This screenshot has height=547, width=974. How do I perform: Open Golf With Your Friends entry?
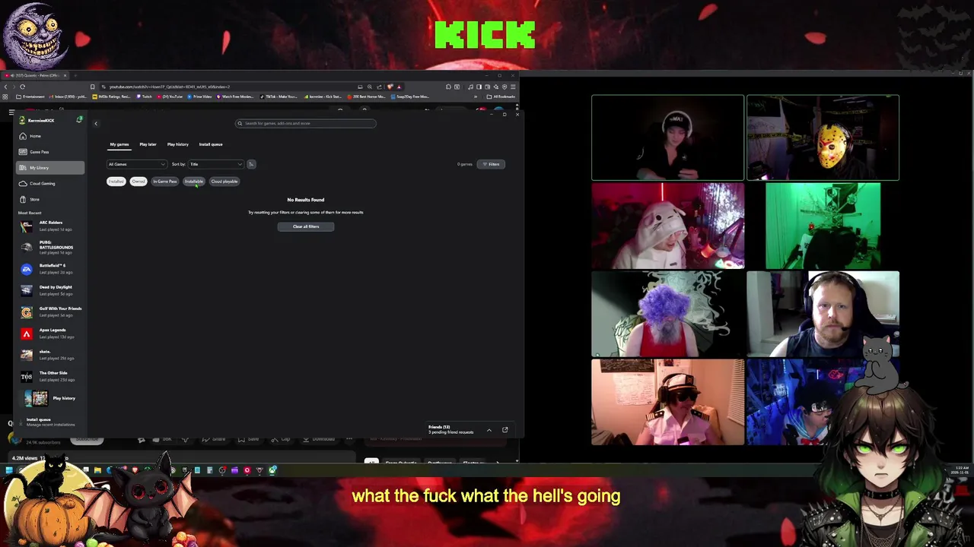tap(50, 311)
